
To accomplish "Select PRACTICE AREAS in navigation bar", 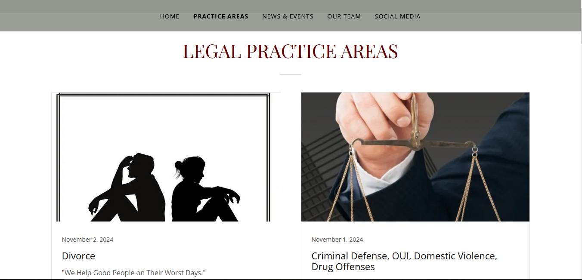I will coord(221,16).
